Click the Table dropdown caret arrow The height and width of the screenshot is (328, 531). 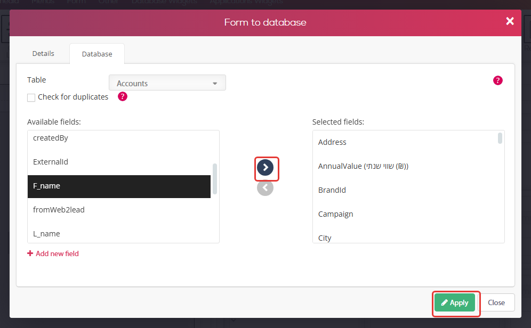(x=215, y=84)
